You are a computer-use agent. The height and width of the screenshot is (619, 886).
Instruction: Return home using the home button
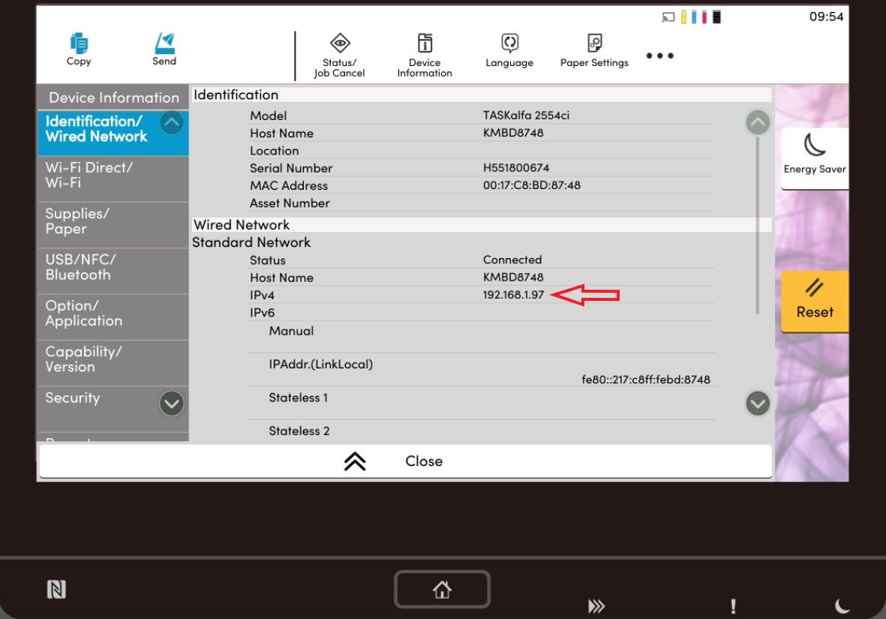tap(442, 589)
